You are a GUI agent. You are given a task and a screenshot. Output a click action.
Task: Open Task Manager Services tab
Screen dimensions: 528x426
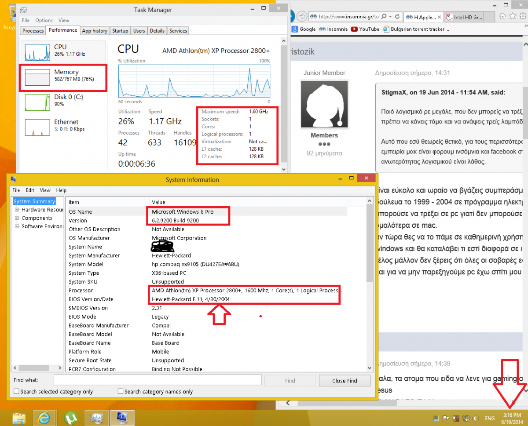[x=178, y=30]
